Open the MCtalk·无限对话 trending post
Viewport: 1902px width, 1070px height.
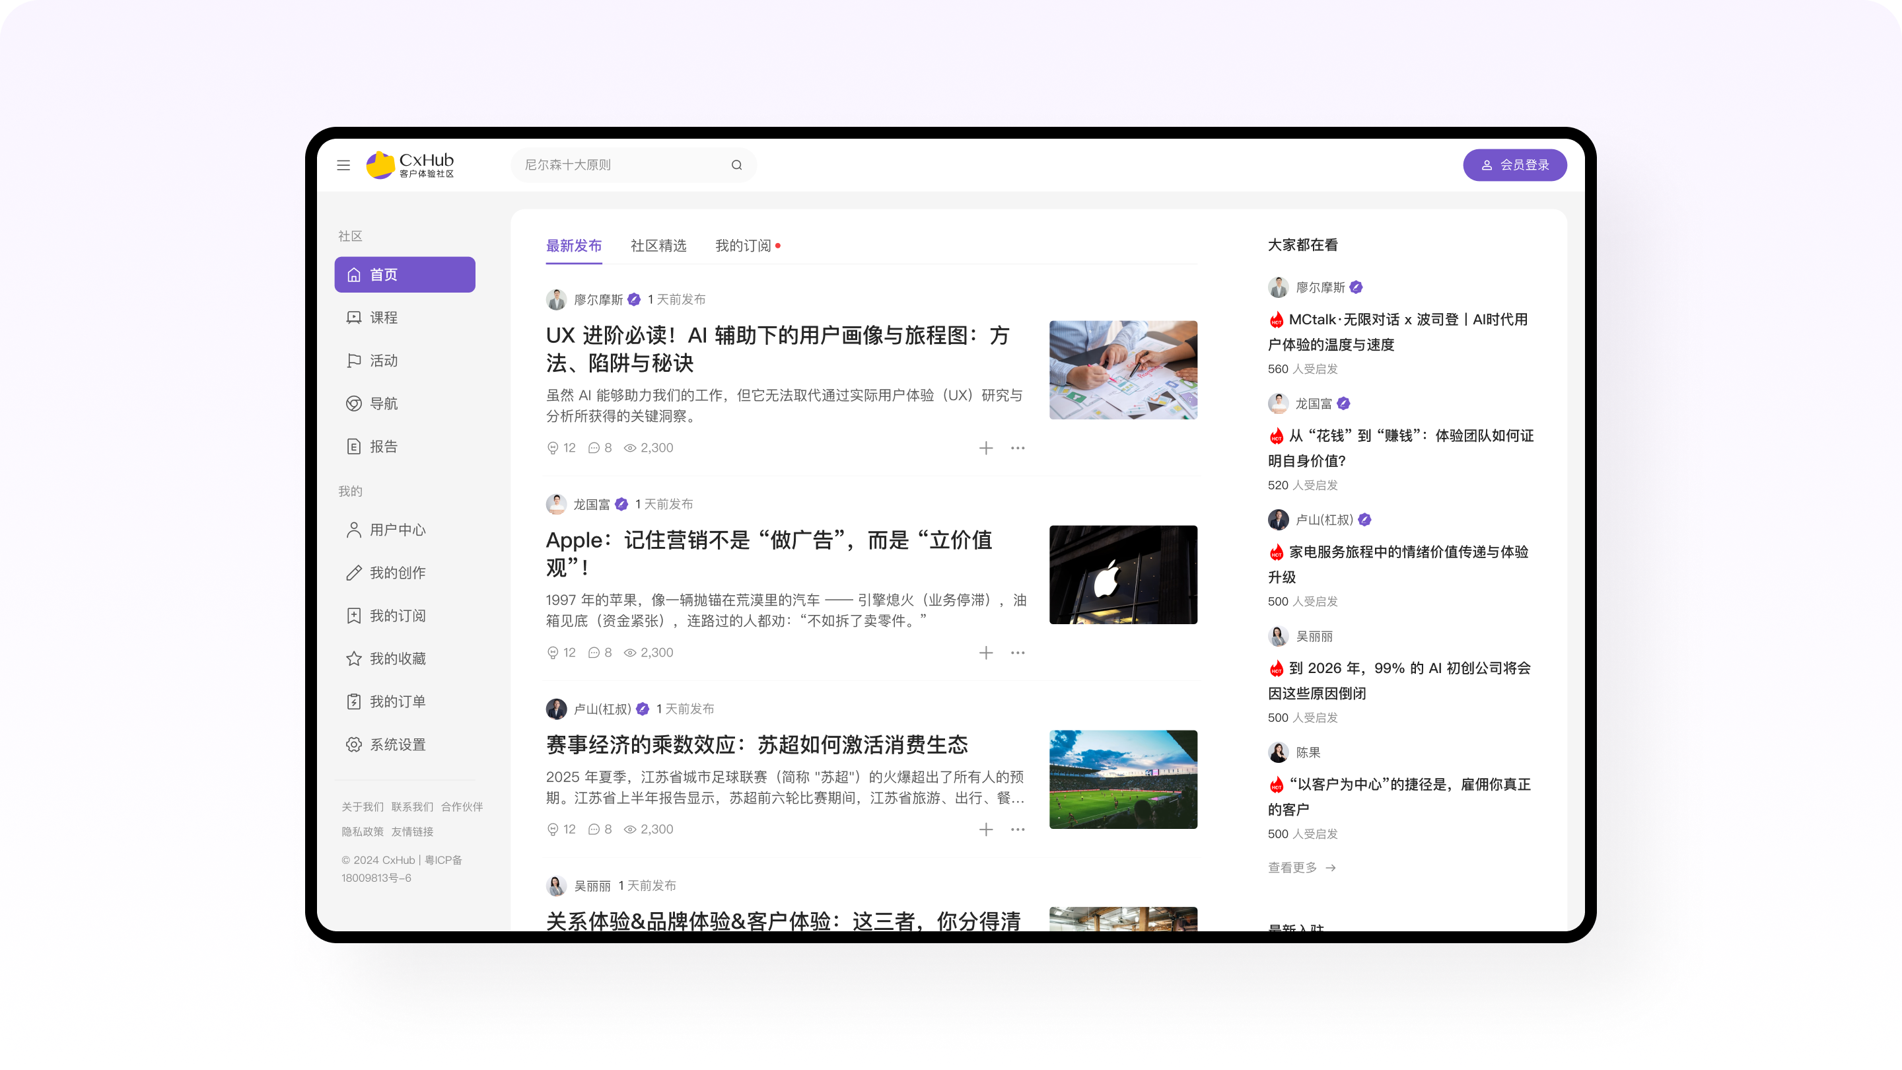point(1397,332)
